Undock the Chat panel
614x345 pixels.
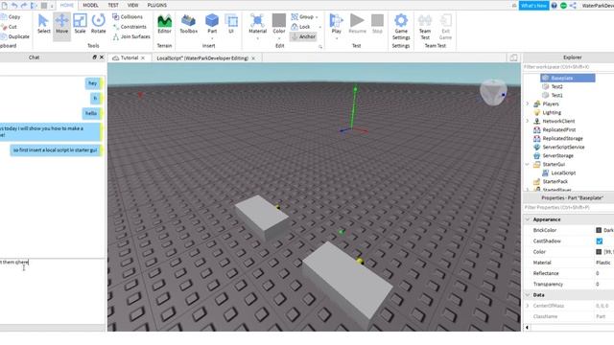[94, 57]
